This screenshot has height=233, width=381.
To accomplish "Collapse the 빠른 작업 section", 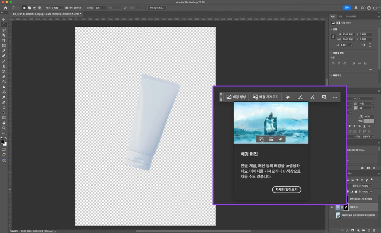I will tap(331, 75).
